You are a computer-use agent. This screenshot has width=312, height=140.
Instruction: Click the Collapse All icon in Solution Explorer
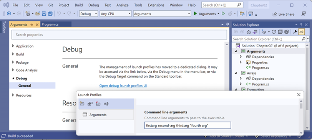280,32
